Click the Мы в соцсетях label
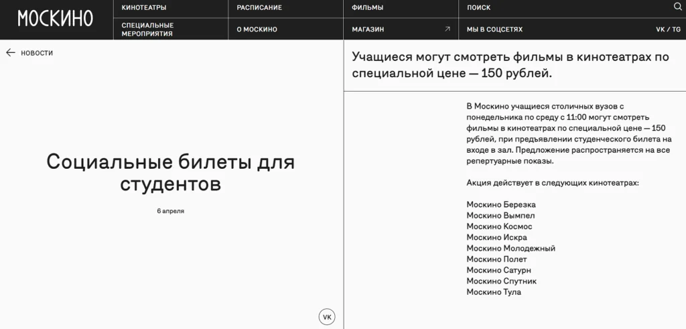 pyautogui.click(x=494, y=29)
